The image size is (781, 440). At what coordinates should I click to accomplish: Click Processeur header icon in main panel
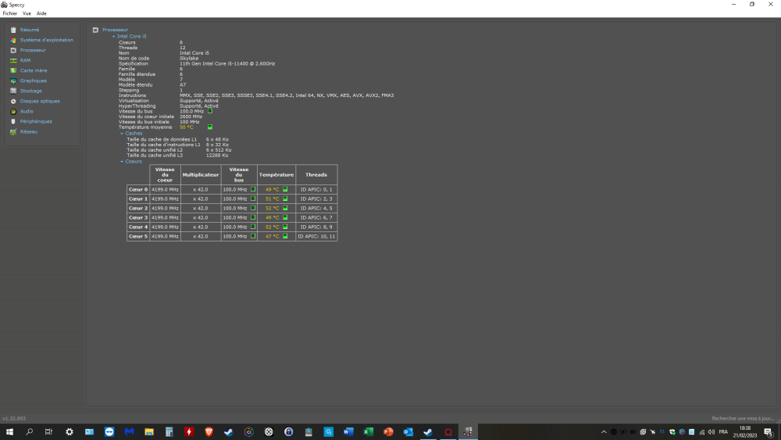tap(95, 30)
